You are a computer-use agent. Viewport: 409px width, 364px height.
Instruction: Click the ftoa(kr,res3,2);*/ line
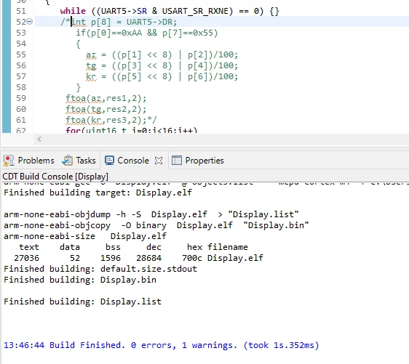tap(111, 120)
